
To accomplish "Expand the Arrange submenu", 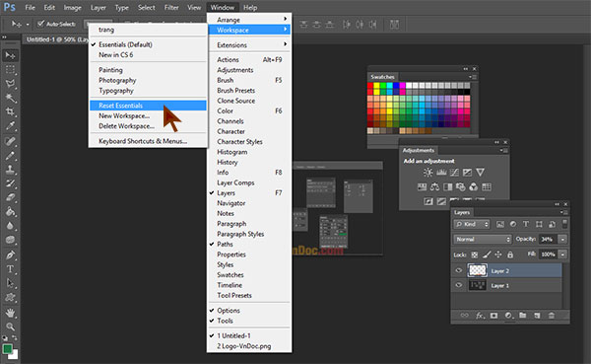I will pos(249,20).
